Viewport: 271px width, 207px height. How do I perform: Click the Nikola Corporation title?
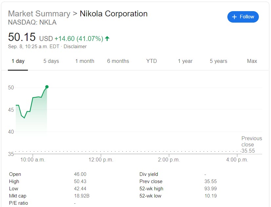[114, 14]
